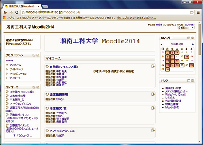The width and height of the screenshot is (203, 145).
Task: Click the browser reload icon
Action: pyautogui.click(x=17, y=12)
